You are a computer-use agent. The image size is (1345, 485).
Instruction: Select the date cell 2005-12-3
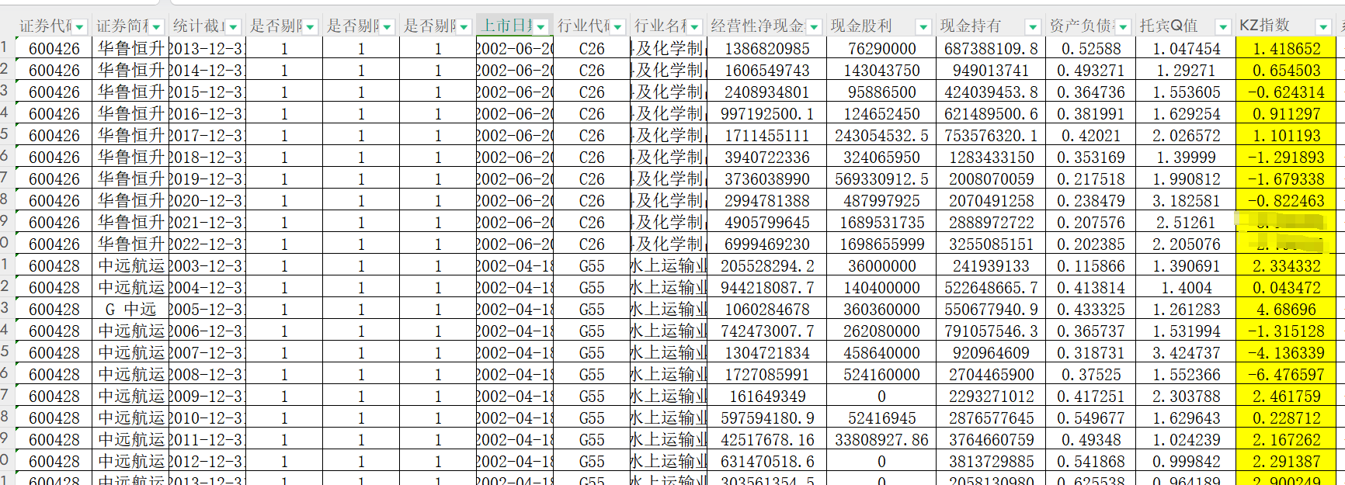click(x=206, y=309)
